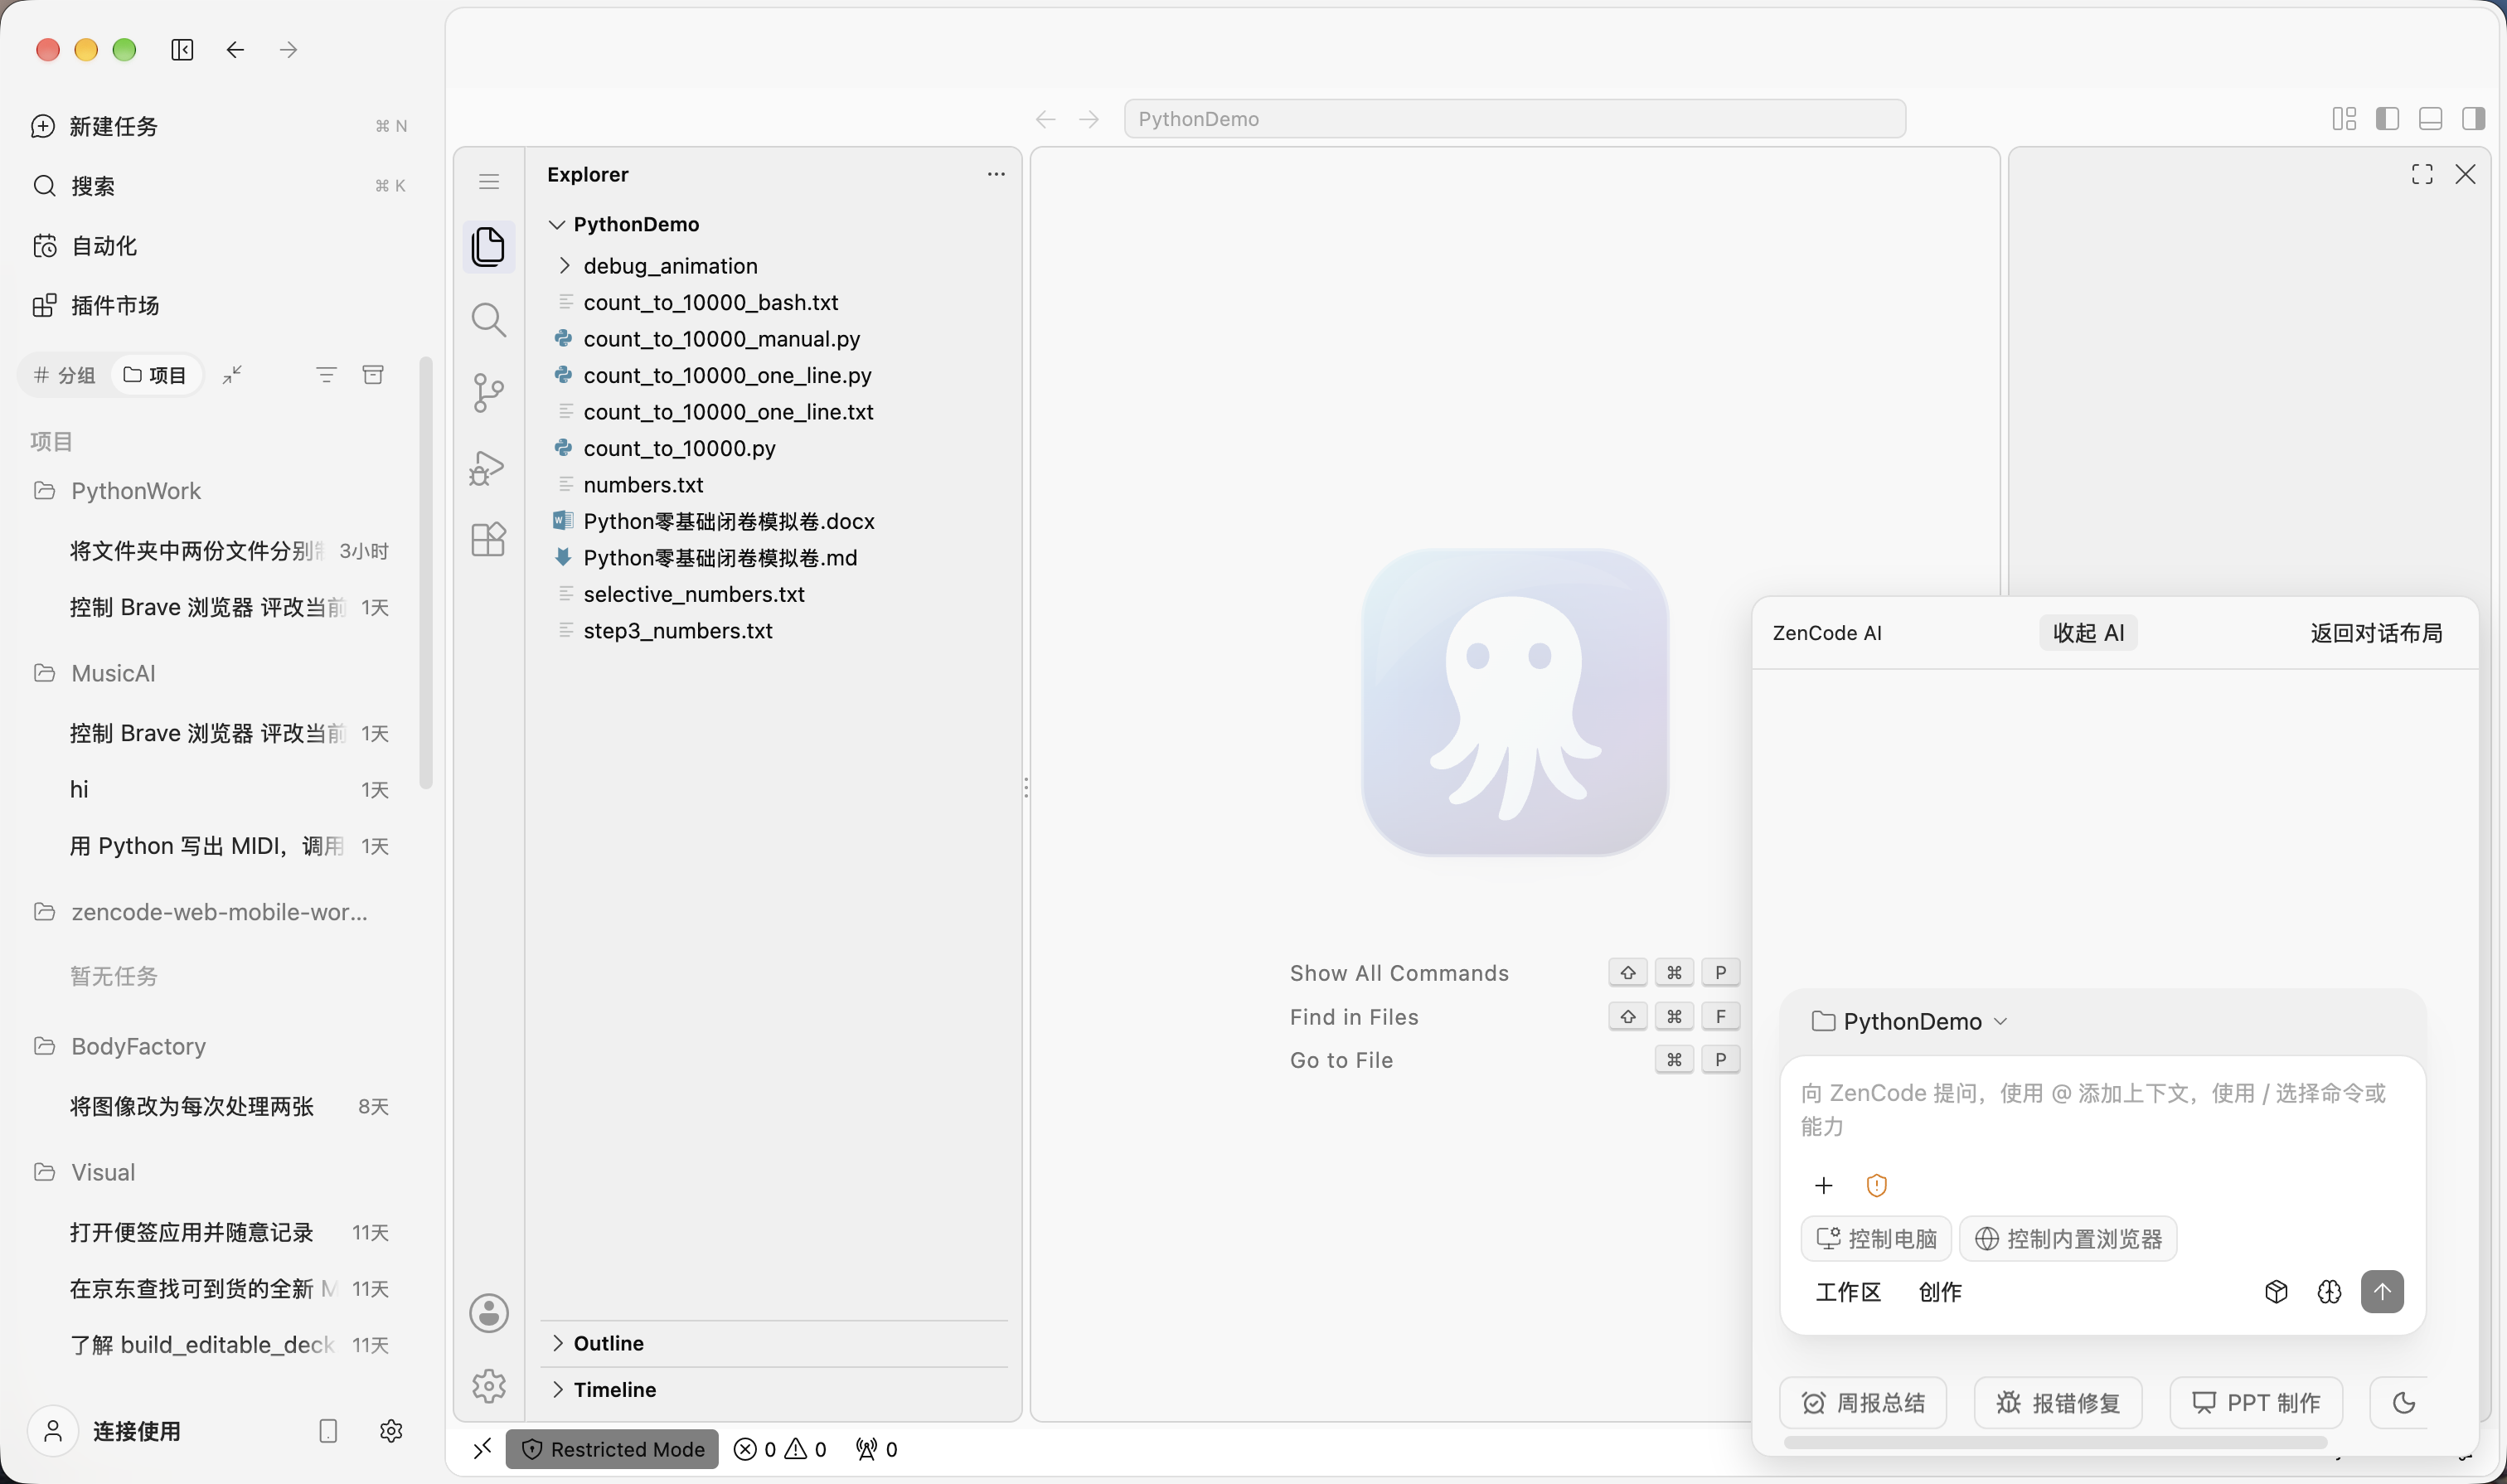This screenshot has height=1484, width=2507.
Task: Switch to 项目 project view
Action: 156,375
